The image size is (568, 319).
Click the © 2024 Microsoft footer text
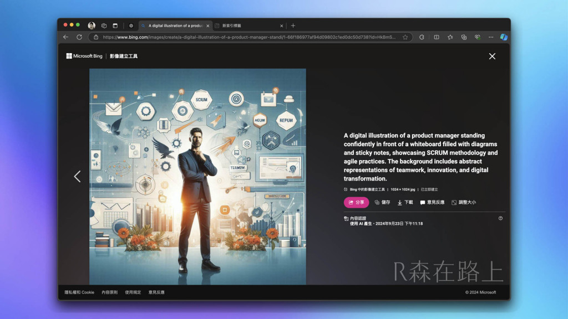point(480,292)
